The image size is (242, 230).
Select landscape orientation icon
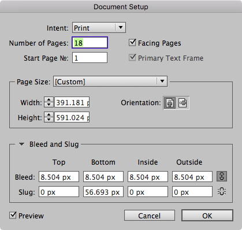[x=183, y=103]
